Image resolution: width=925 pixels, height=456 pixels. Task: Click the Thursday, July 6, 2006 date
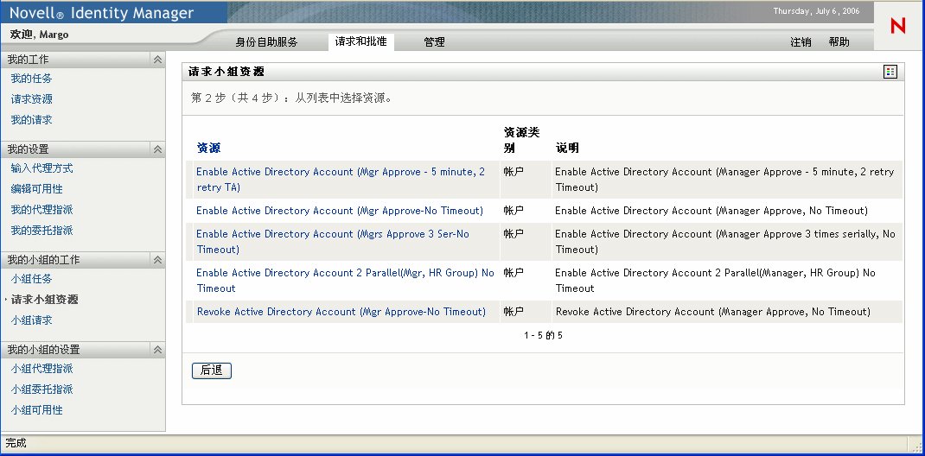[816, 11]
